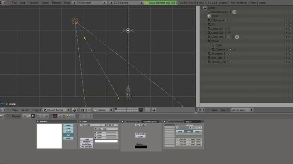The height and width of the screenshot is (164, 293).
Task: Toggle selectability of Skydome in outliner
Action: [290, 54]
